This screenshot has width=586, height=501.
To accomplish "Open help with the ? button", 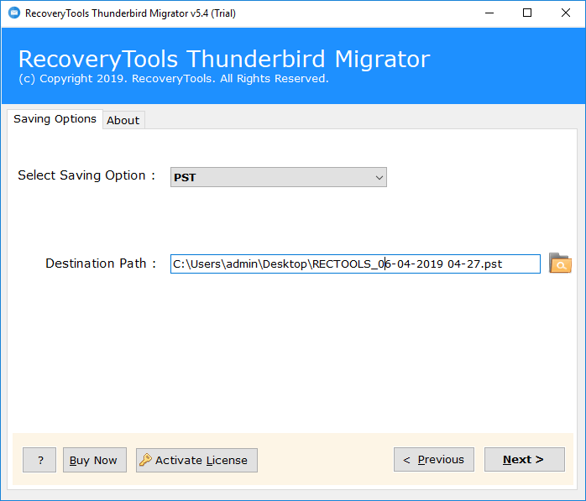I will 39,460.
